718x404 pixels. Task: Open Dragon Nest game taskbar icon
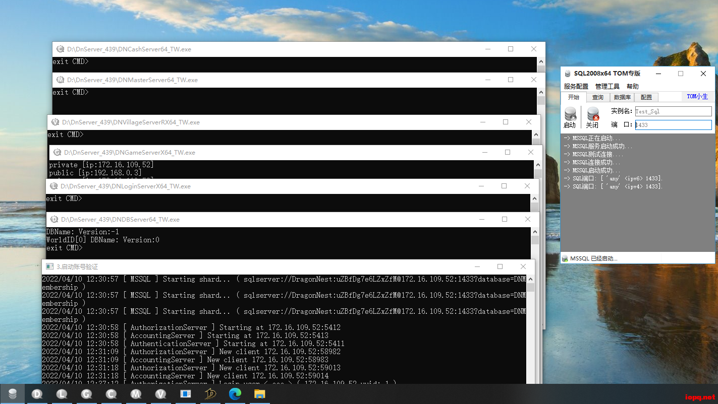point(210,394)
